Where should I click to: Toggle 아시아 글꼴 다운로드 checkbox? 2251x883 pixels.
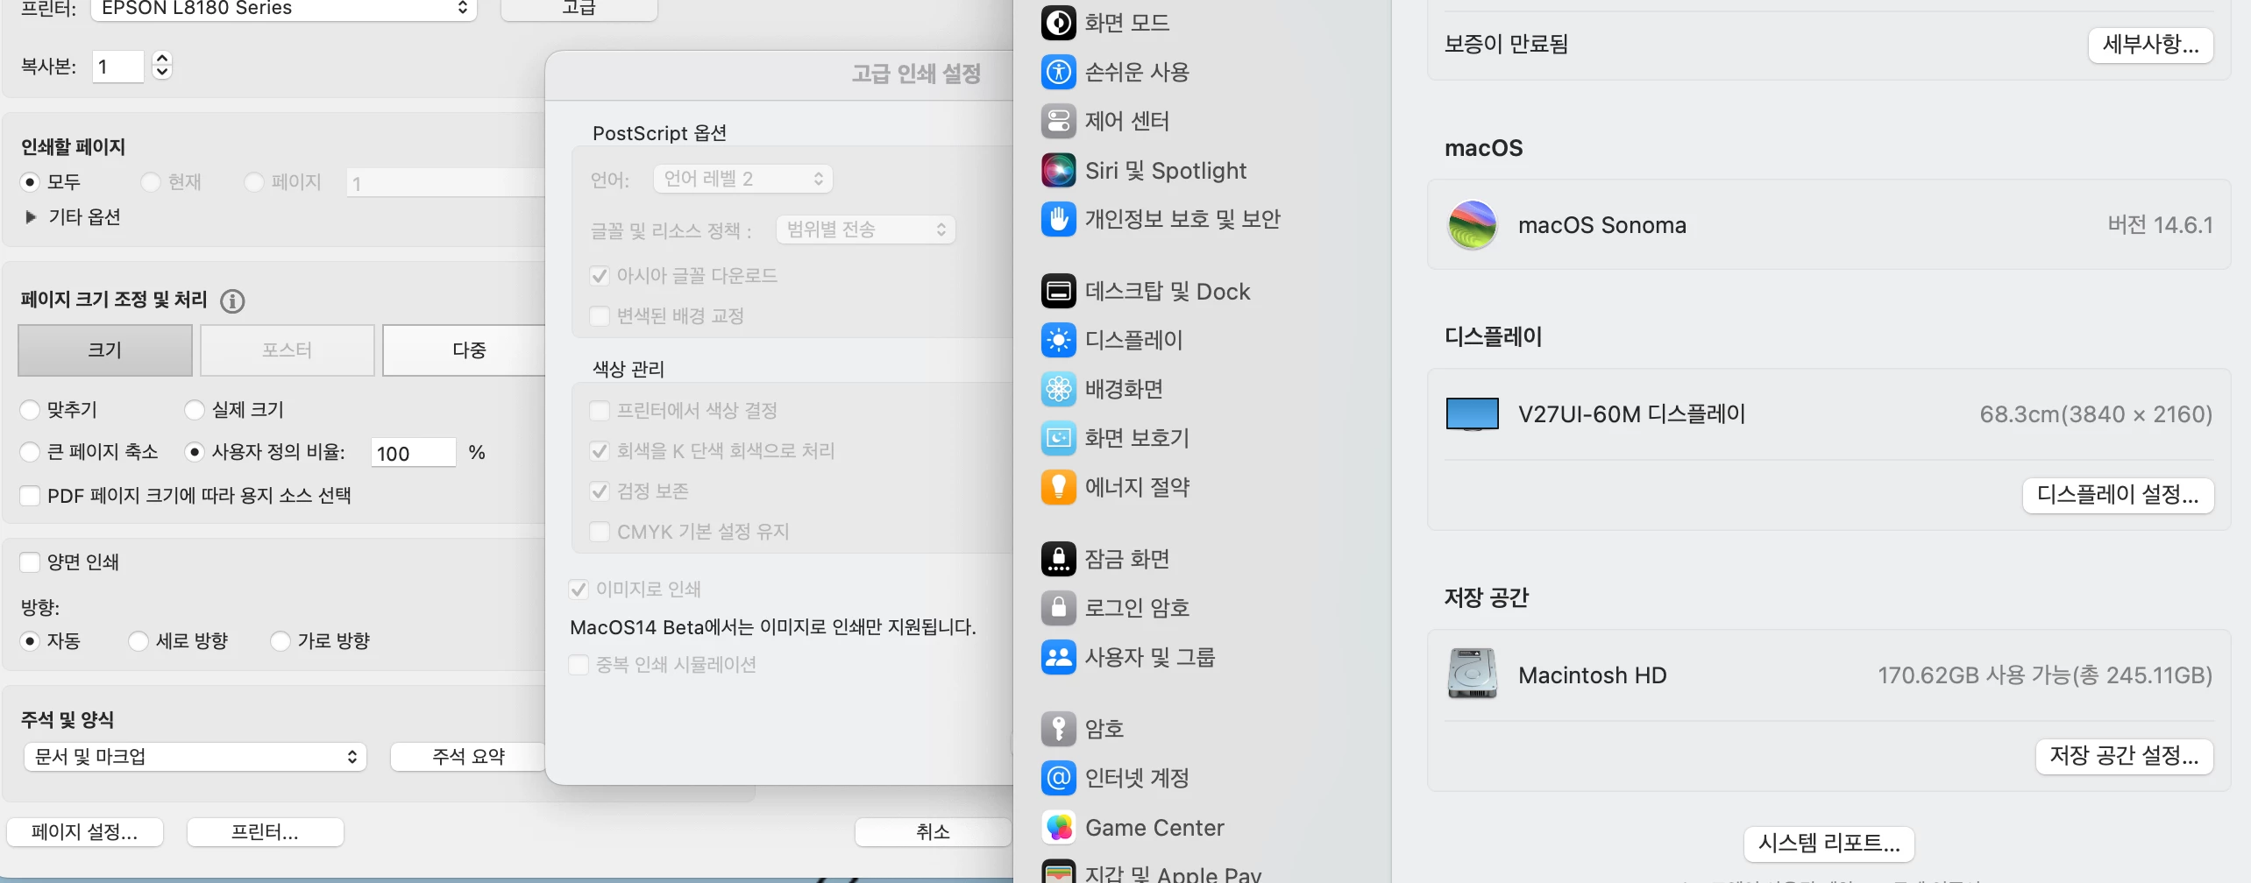pos(600,276)
